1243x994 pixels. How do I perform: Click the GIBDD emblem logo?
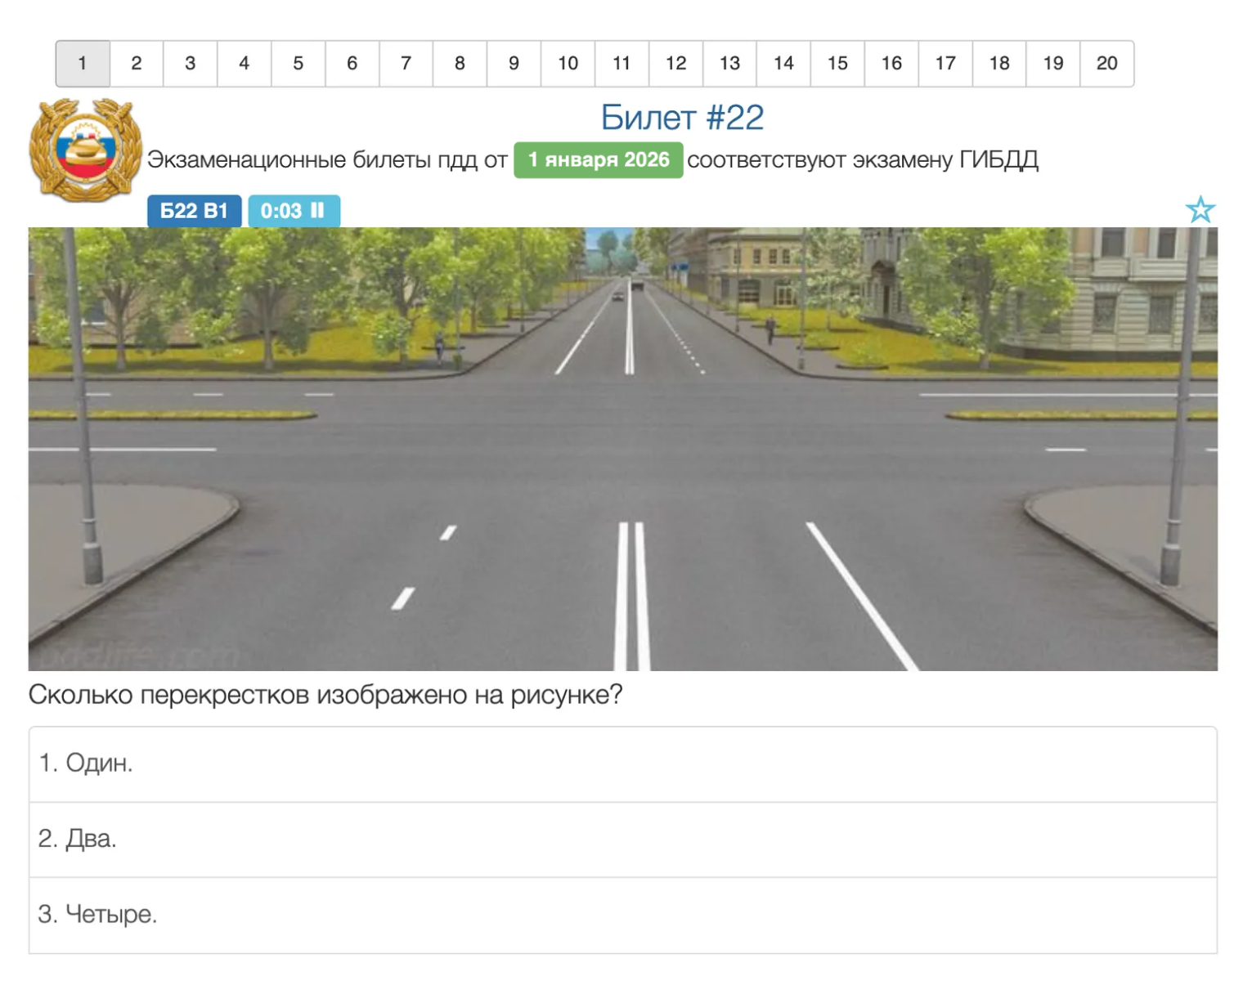click(x=85, y=150)
